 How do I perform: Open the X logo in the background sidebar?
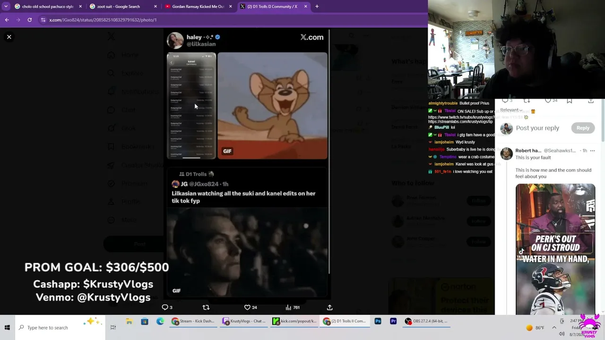111,37
